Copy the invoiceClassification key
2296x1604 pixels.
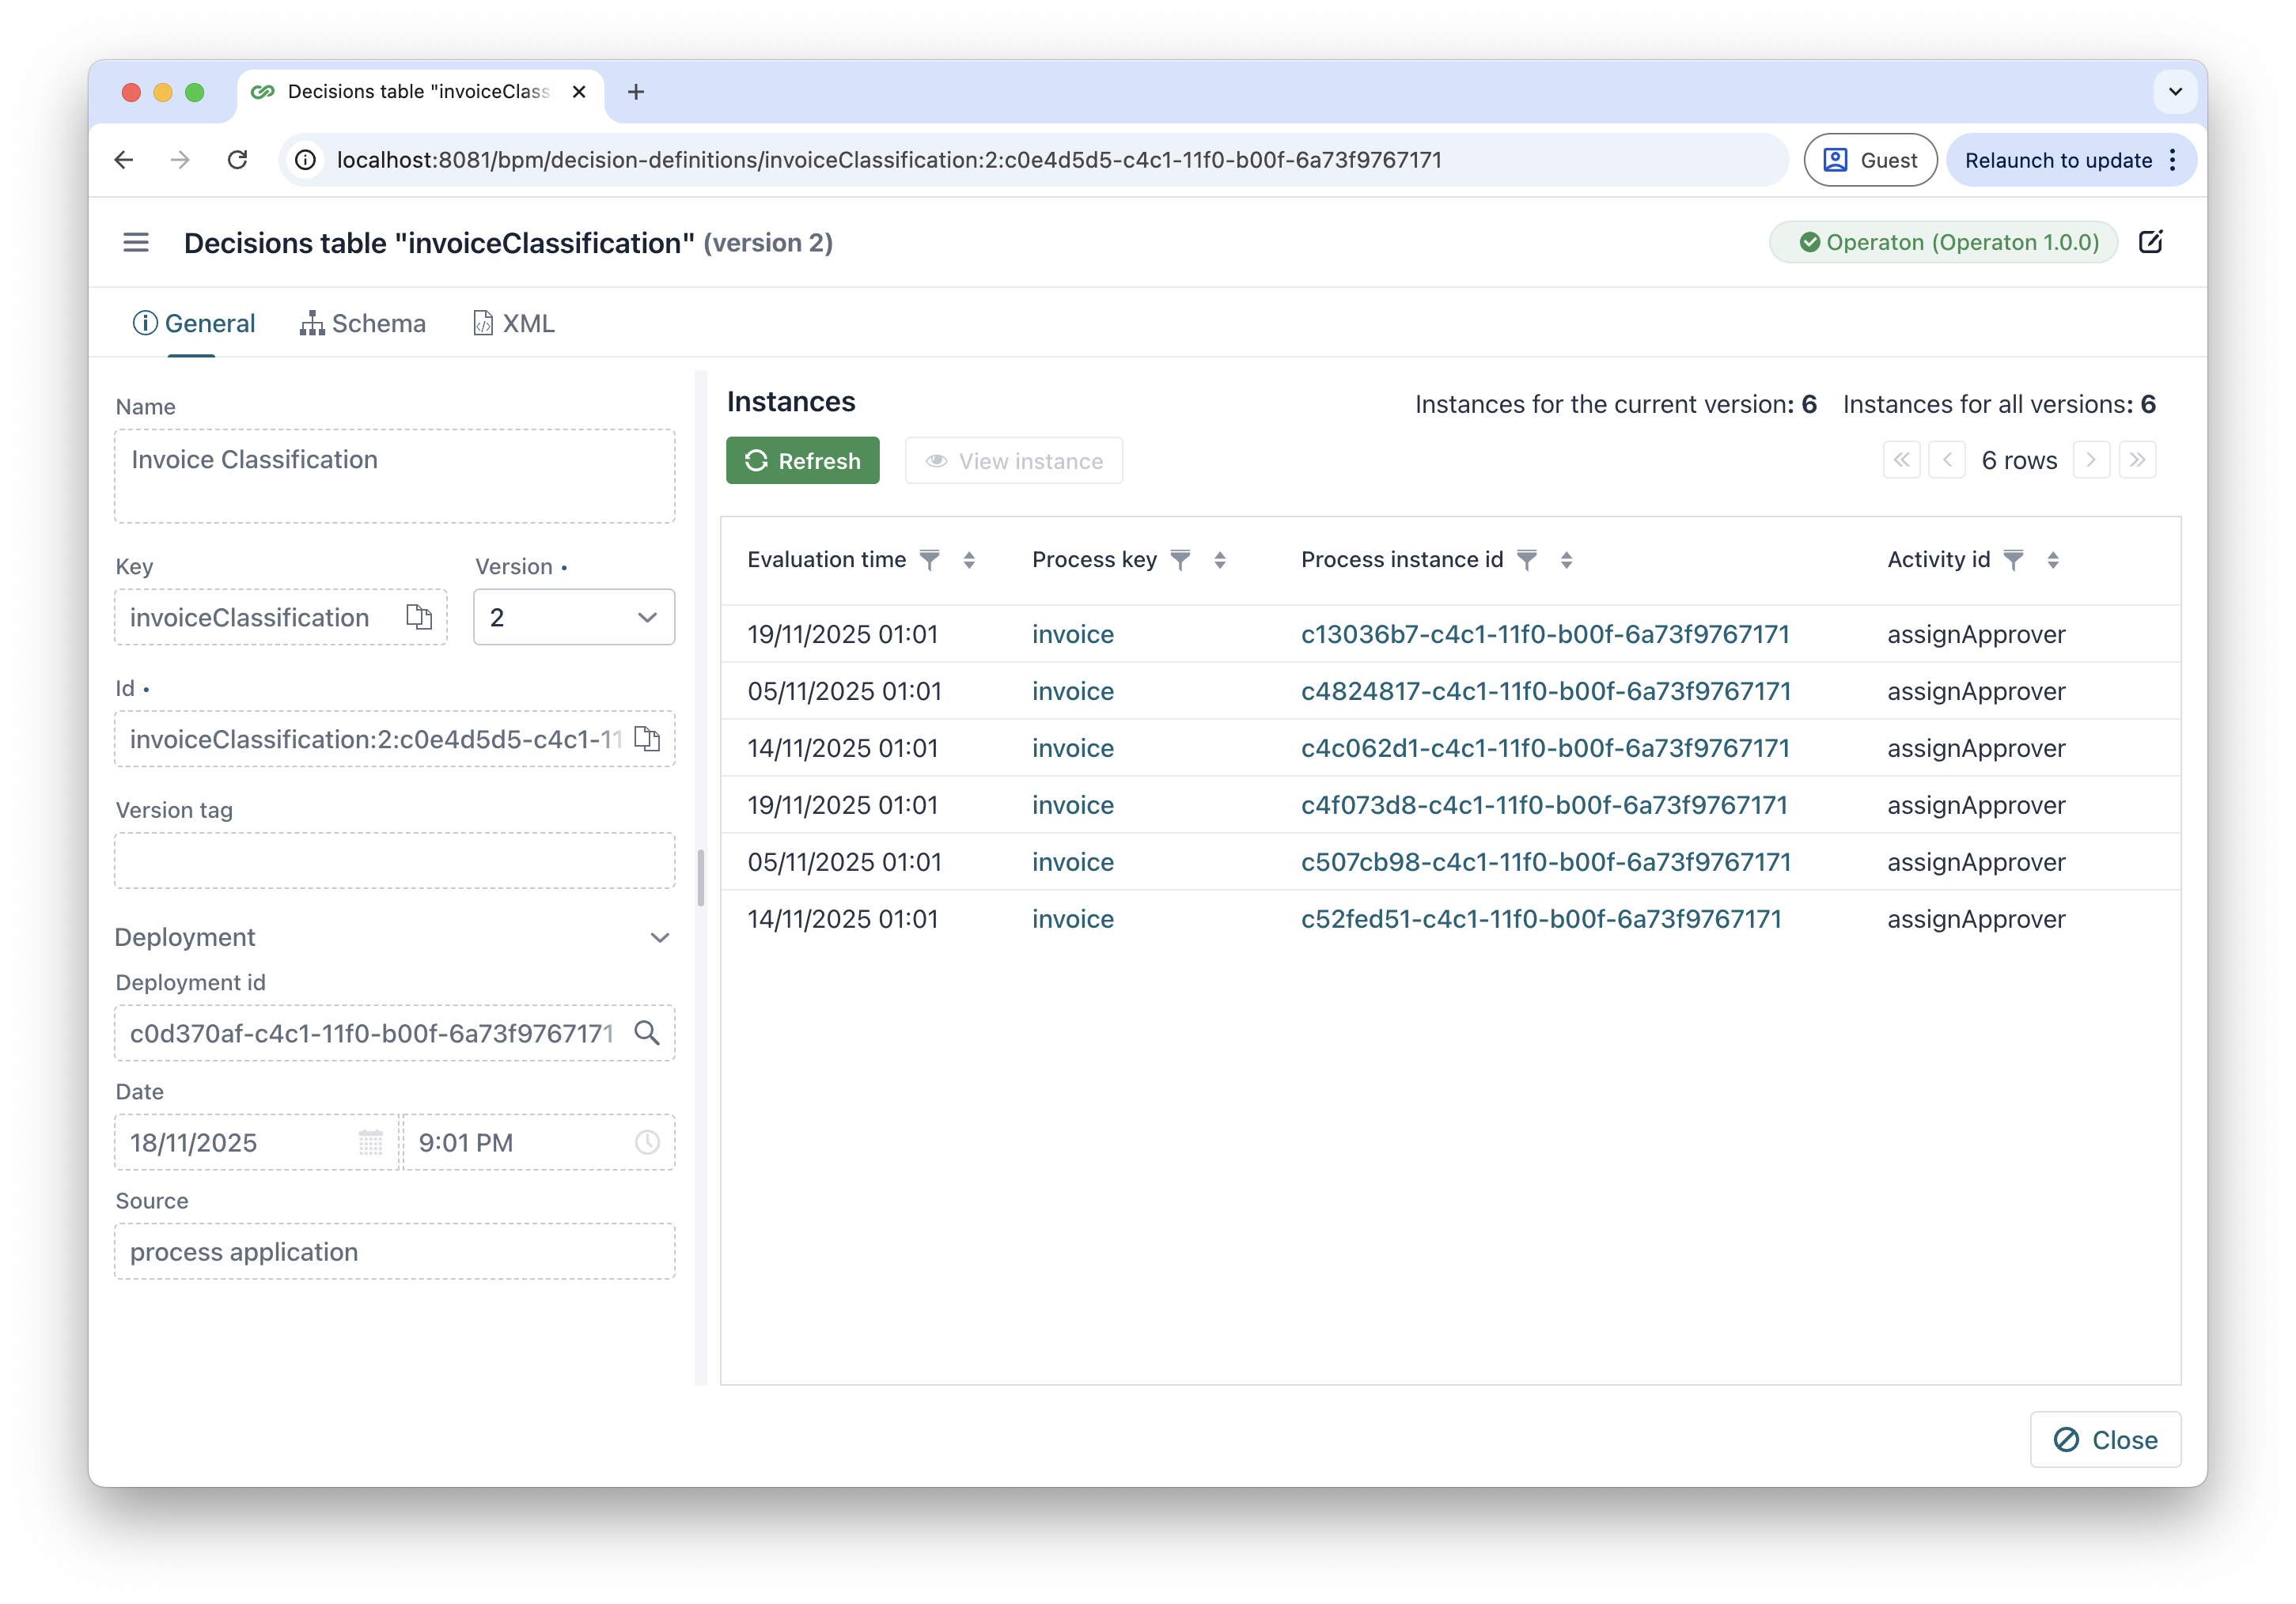coord(419,618)
